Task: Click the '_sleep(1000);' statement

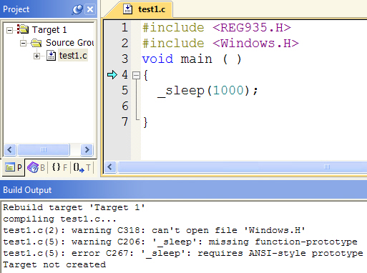Action: tap(208, 91)
